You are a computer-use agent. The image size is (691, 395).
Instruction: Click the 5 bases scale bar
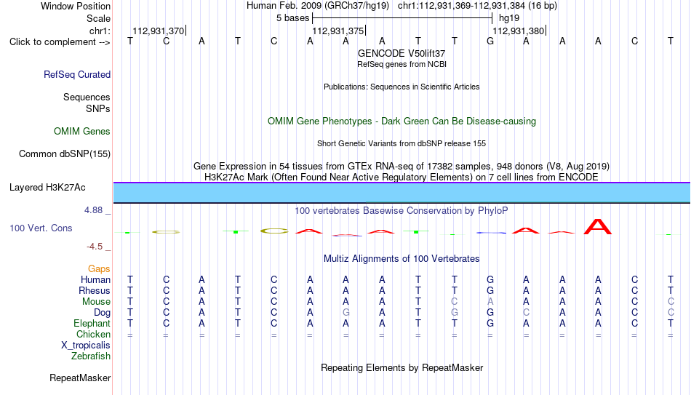[402, 18]
